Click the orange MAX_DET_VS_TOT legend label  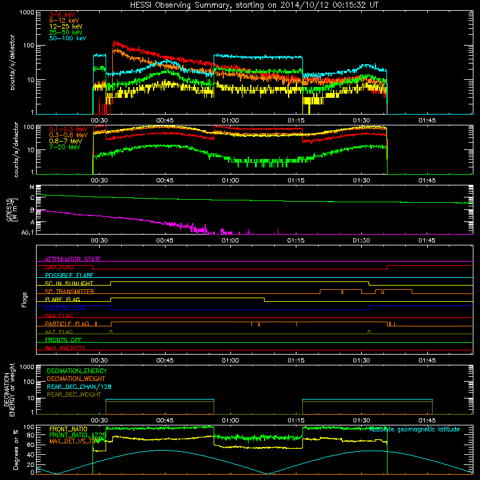(x=74, y=441)
